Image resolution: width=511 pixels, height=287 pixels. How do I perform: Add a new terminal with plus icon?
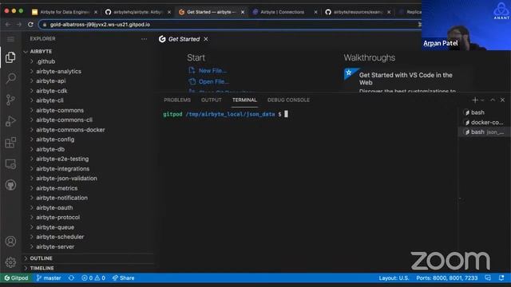pos(475,100)
